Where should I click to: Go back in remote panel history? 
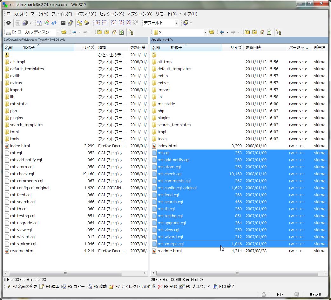[222, 32]
